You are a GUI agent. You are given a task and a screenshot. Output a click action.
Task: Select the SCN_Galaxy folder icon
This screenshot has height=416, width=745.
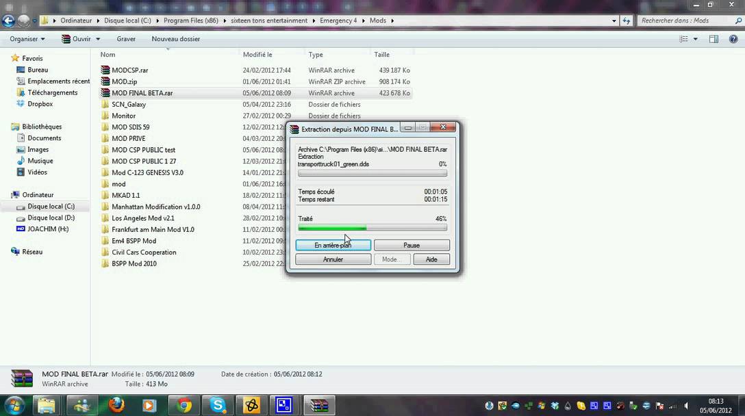105,104
